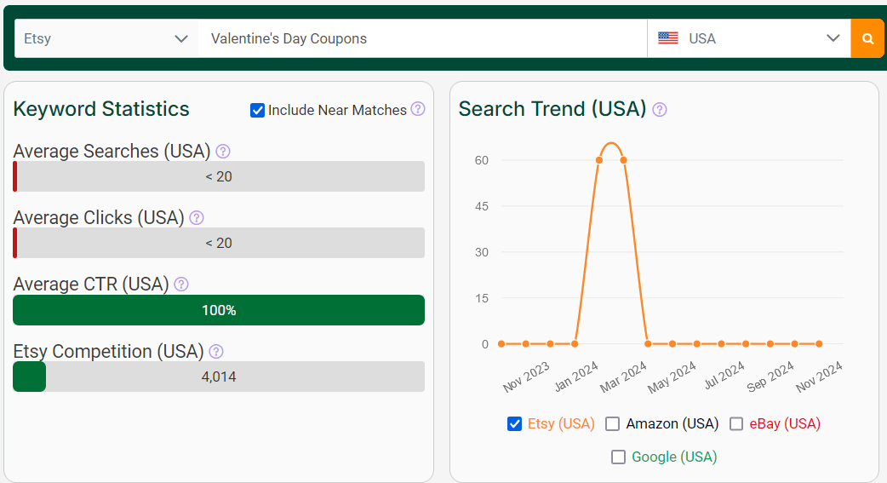Image resolution: width=887 pixels, height=483 pixels.
Task: Enable the eBay (USA) trend checkbox
Action: pos(736,423)
